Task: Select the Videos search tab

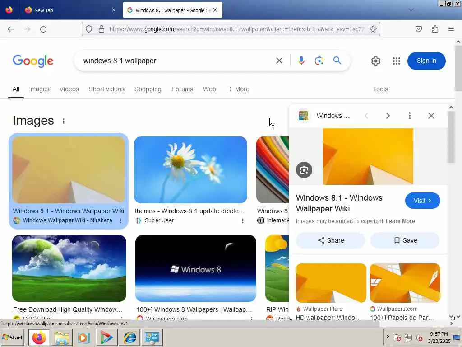Action: [69, 89]
